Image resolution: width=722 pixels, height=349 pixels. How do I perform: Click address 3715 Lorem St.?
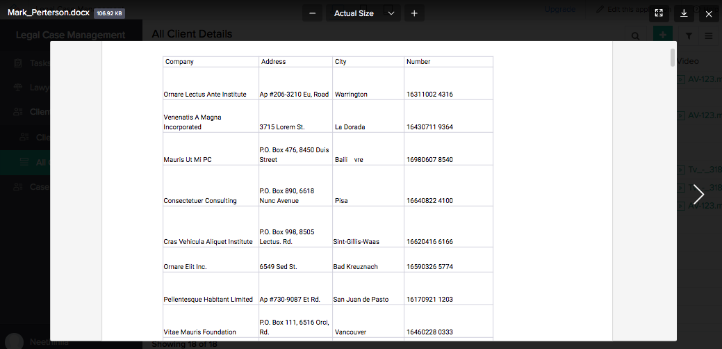(282, 127)
